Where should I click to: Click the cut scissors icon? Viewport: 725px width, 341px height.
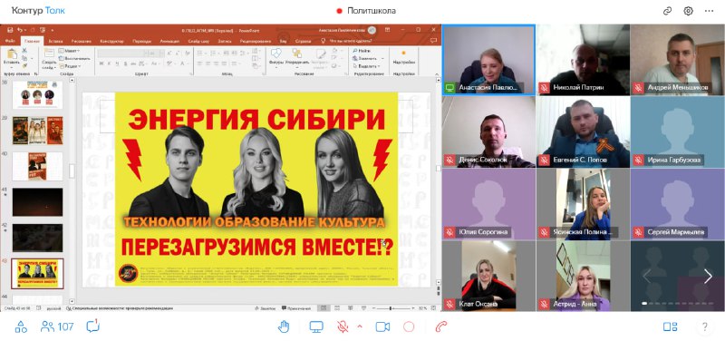point(24,51)
